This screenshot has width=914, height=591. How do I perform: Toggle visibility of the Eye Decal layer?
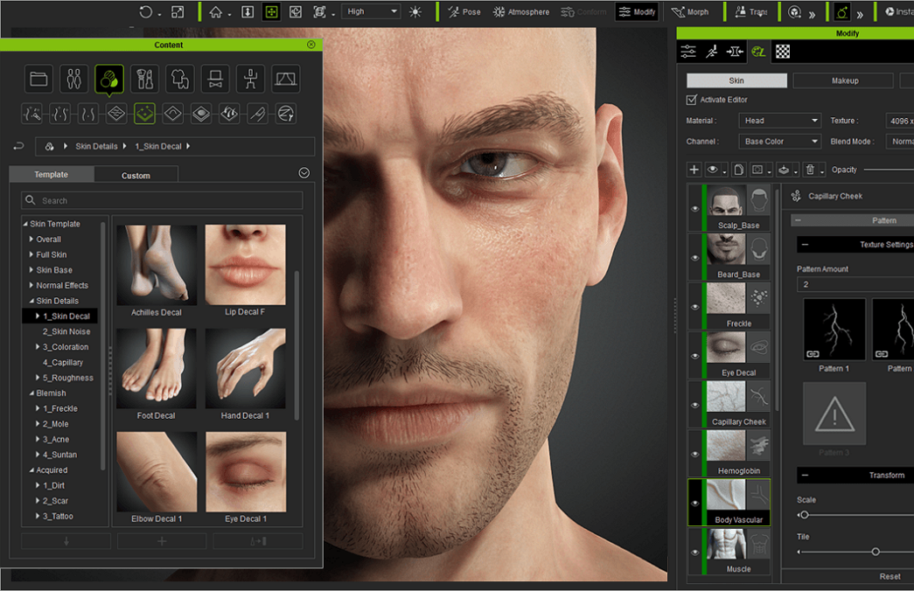[x=694, y=356]
